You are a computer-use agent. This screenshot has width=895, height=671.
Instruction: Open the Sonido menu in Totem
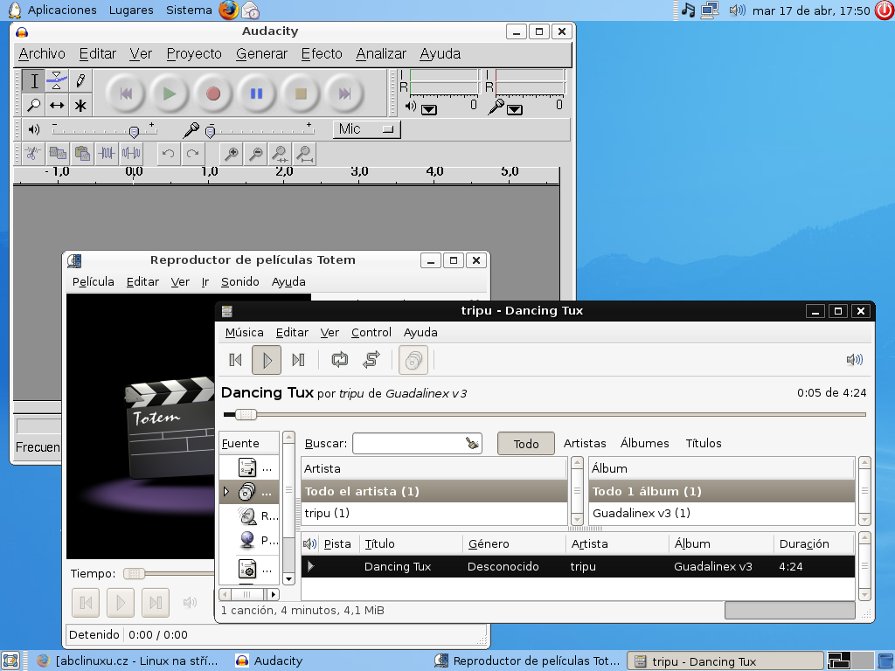[x=239, y=282]
